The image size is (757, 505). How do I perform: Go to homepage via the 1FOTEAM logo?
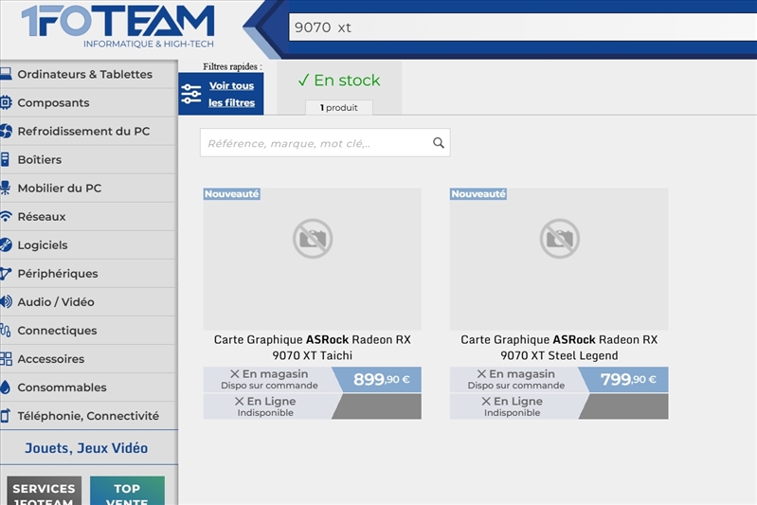[117, 26]
